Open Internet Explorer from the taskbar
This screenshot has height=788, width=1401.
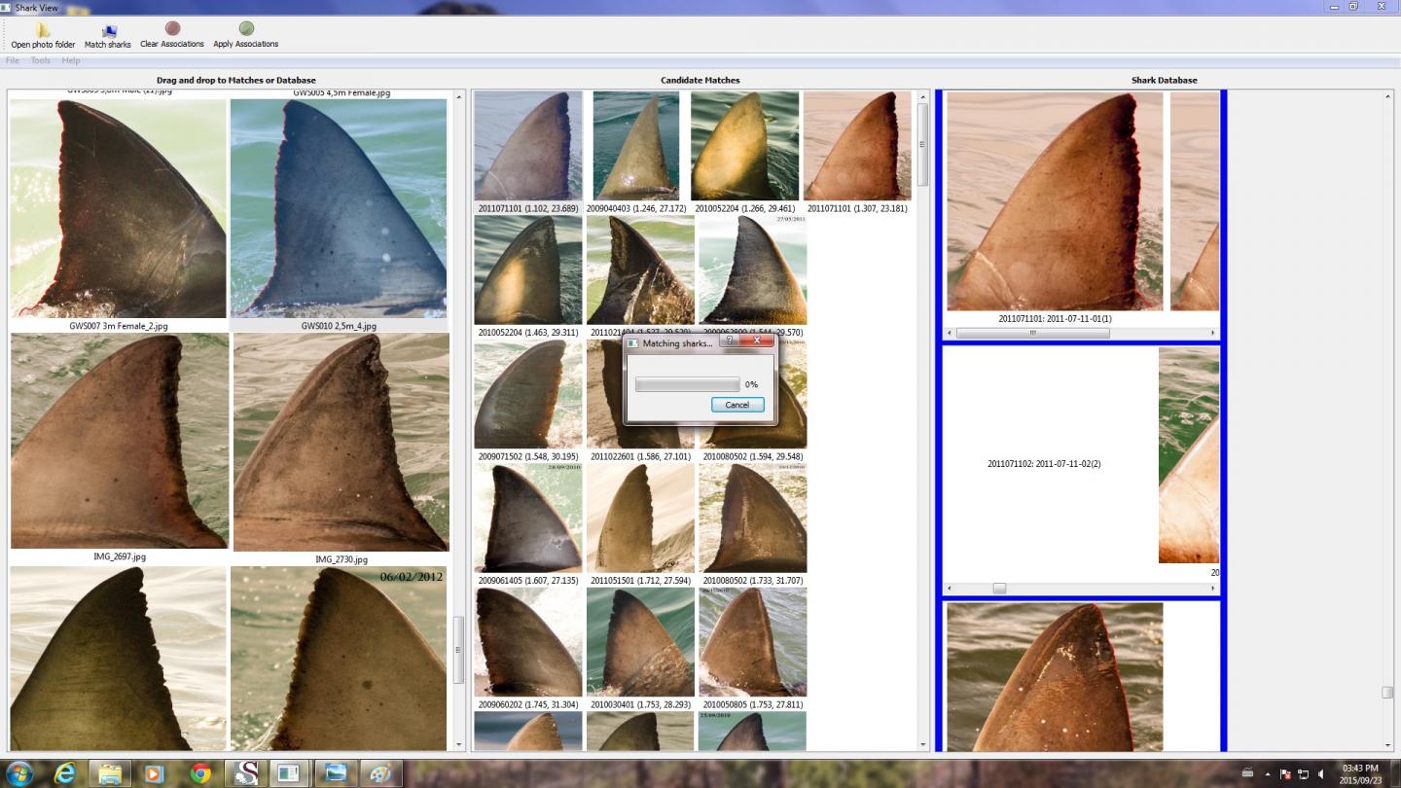pyautogui.click(x=64, y=773)
